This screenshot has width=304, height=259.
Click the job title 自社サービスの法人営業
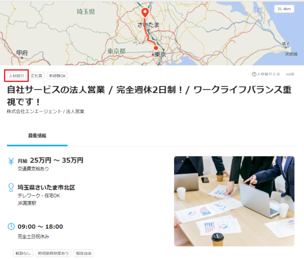[x=149, y=96]
